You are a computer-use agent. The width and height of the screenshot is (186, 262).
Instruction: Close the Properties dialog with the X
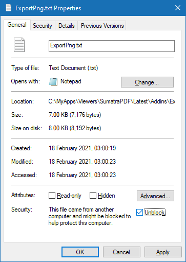click(x=178, y=8)
